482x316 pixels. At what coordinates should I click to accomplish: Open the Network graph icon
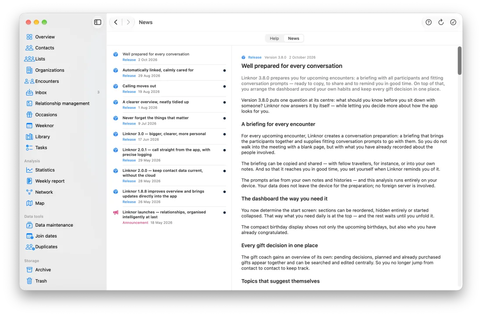[x=29, y=192]
